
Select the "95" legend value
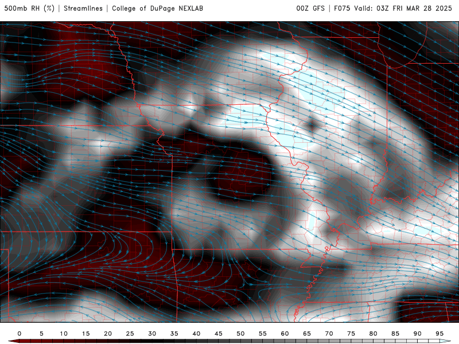tap(439, 334)
